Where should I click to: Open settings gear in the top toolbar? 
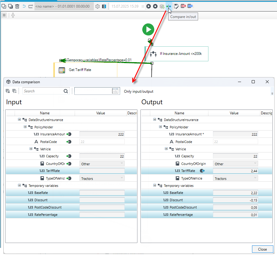pyautogui.click(x=97, y=6)
